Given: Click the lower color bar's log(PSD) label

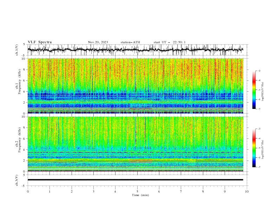Looking at the screenshot, I should pos(263,149).
